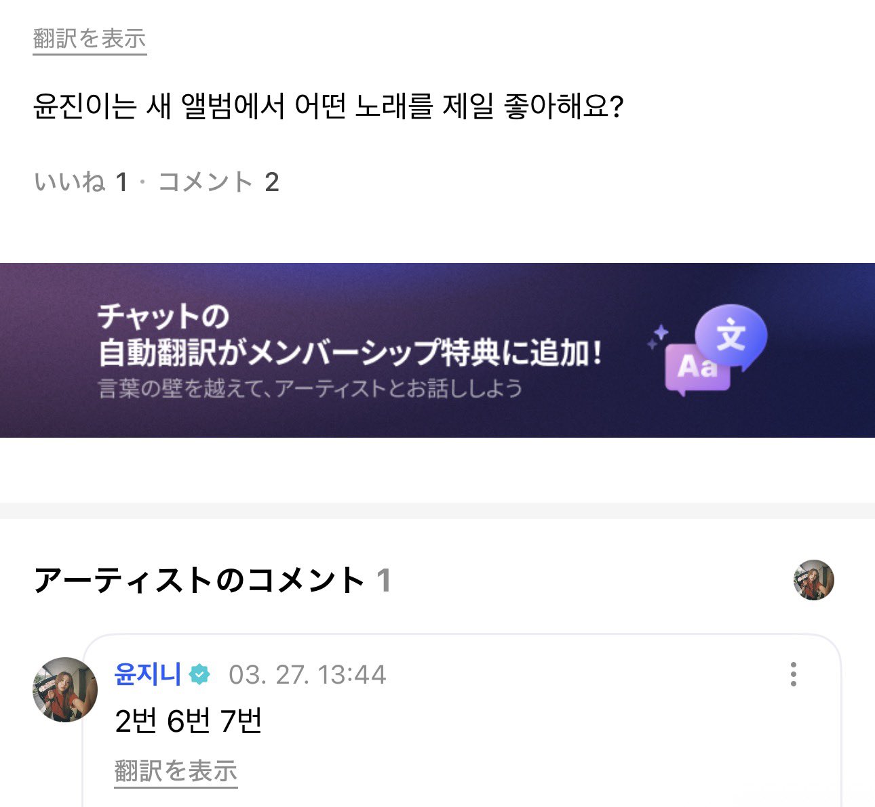Screen dimensions: 875x807
Task: Click the 文 translation bubble icon in banner
Action: click(x=731, y=337)
